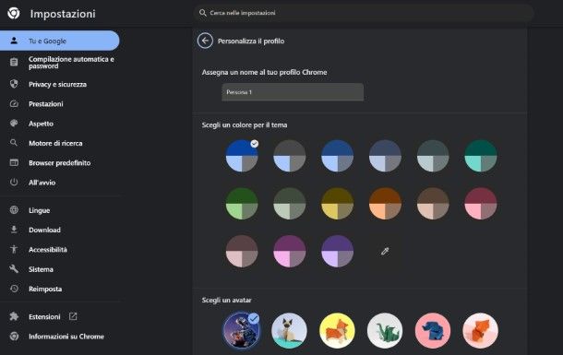563x355 pixels.
Task: Select the origami corgi avatar on yellow
Action: (x=337, y=330)
